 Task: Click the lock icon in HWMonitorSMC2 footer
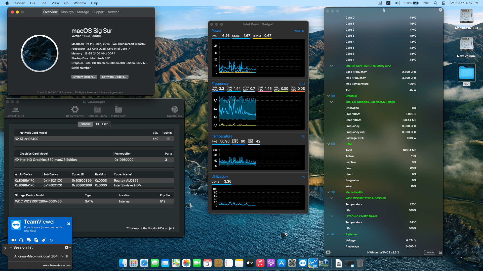[x=440, y=252]
